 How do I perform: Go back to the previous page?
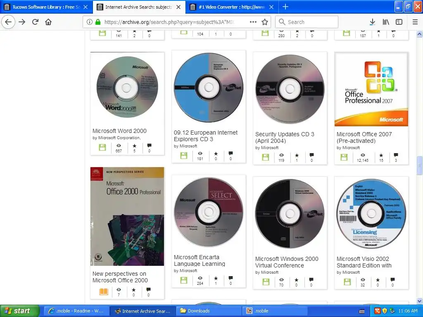(8, 22)
